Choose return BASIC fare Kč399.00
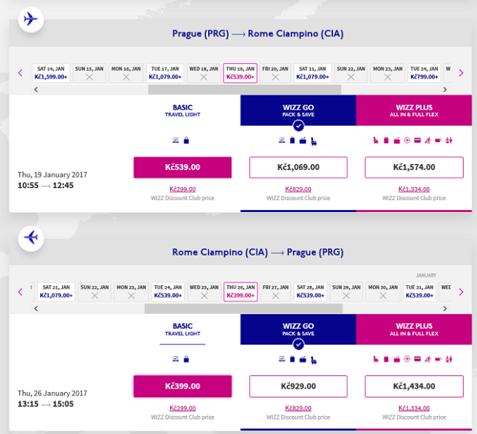477x434 pixels. click(x=183, y=386)
